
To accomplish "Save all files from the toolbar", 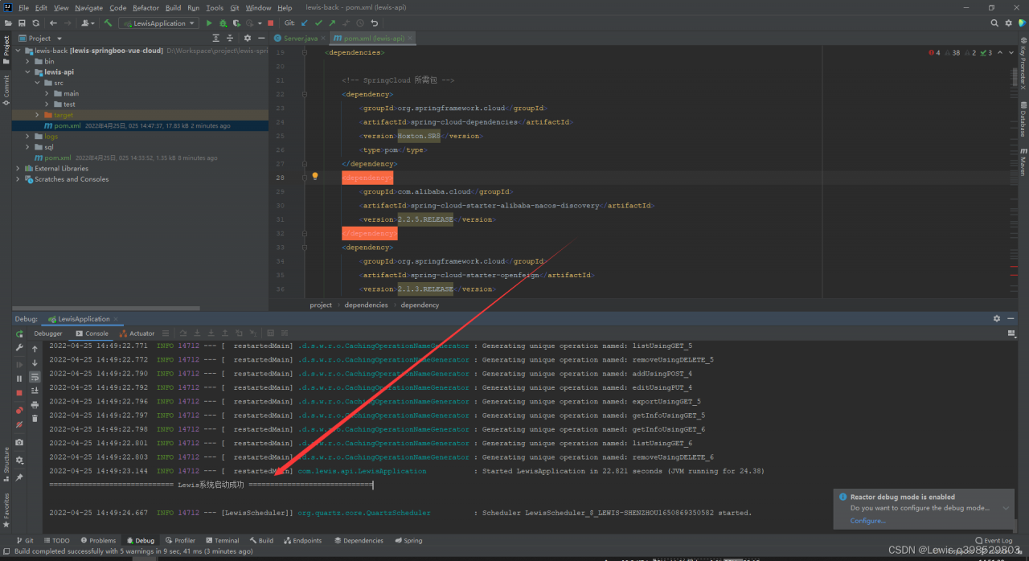I will pyautogui.click(x=22, y=23).
